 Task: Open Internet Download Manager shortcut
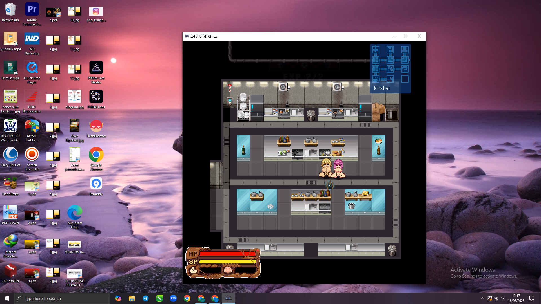coord(10,246)
